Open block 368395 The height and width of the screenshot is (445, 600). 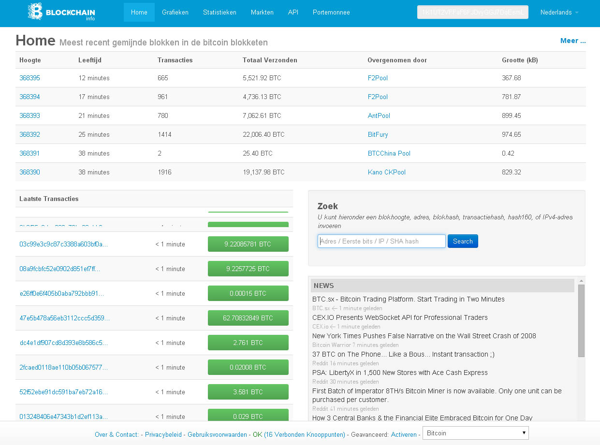pos(29,78)
